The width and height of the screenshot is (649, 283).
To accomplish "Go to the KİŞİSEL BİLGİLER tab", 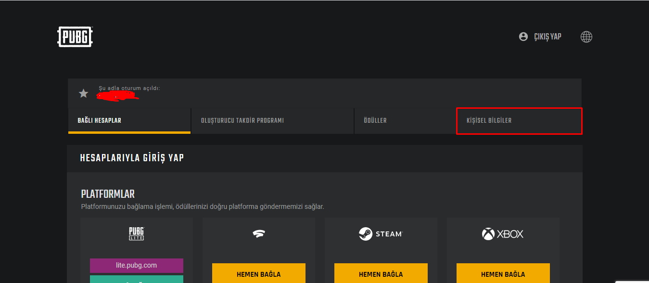I will [519, 121].
